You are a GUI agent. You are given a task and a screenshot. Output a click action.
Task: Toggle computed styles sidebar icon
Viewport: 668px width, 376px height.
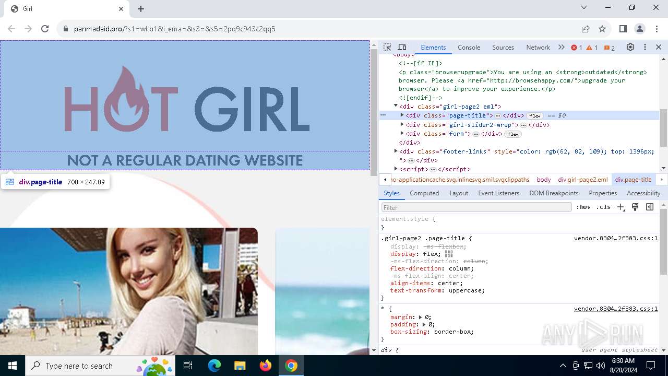click(650, 207)
